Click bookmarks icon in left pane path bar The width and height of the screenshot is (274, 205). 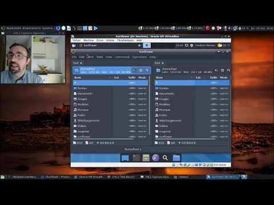click(147, 70)
